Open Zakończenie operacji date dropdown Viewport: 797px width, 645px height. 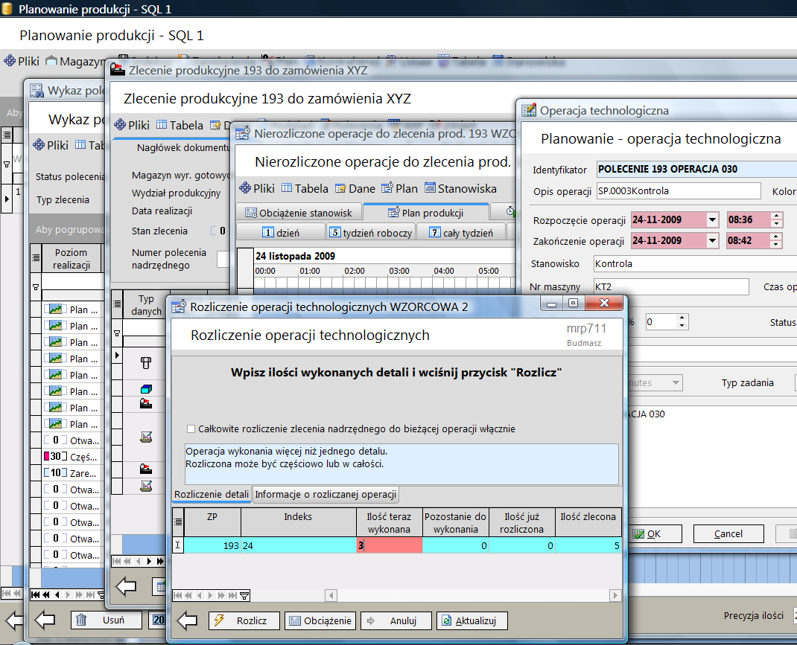click(x=713, y=240)
